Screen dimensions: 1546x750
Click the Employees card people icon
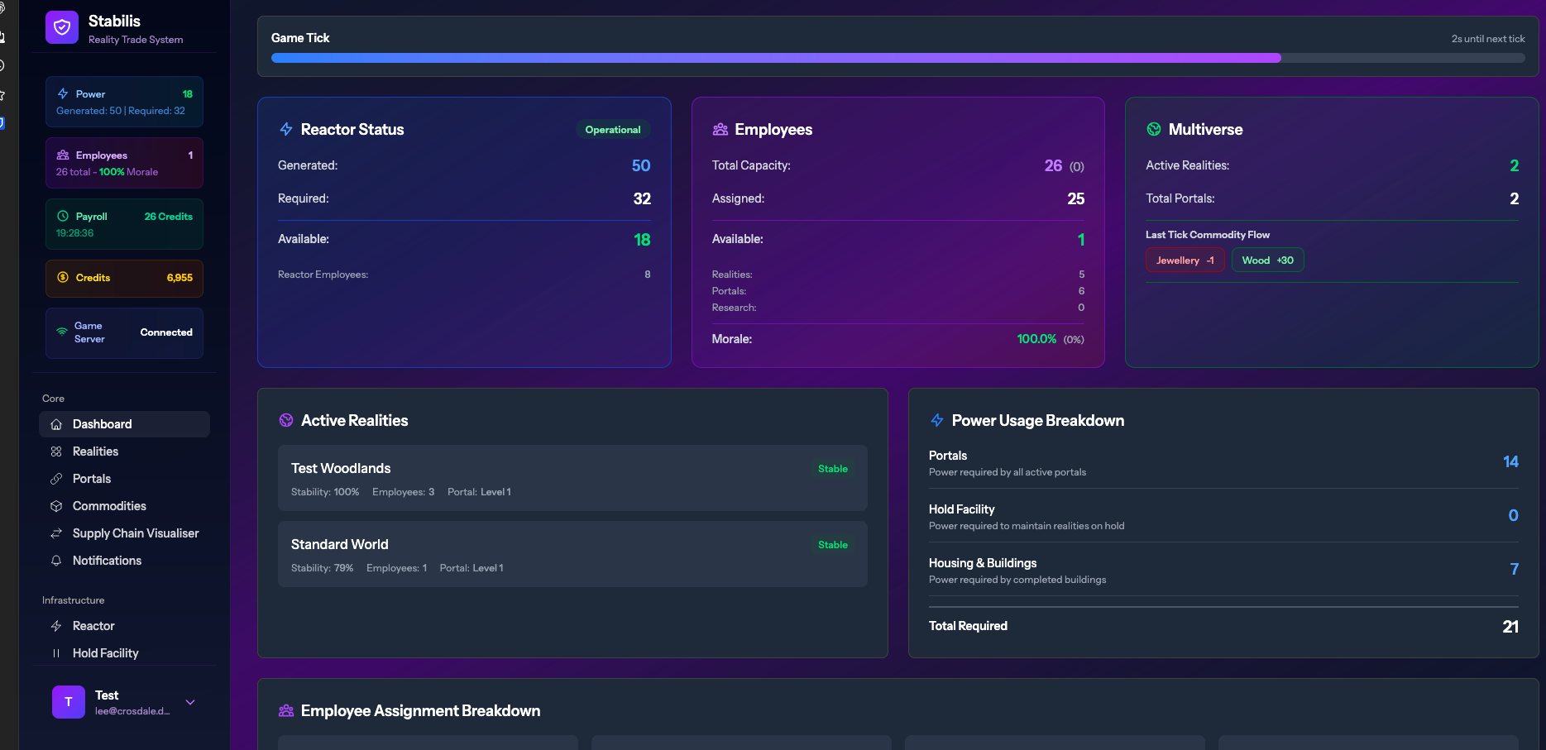(x=720, y=129)
